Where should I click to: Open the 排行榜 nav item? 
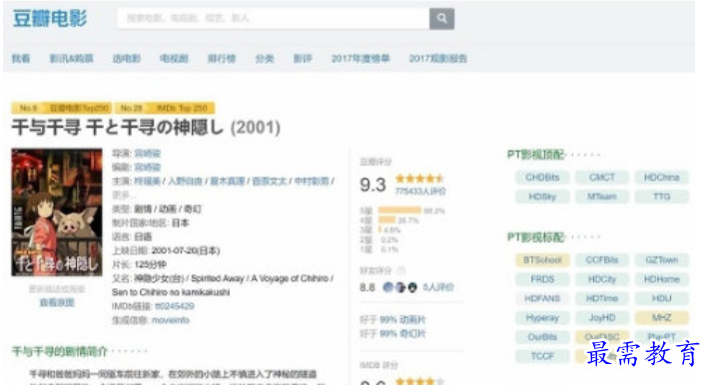[222, 59]
